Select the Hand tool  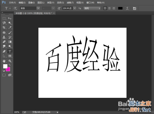[x=4, y=61]
